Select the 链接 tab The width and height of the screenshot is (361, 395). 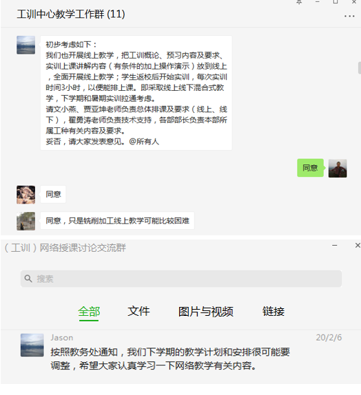tap(274, 311)
